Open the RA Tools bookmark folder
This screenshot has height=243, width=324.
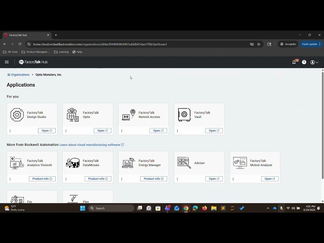pos(10,52)
